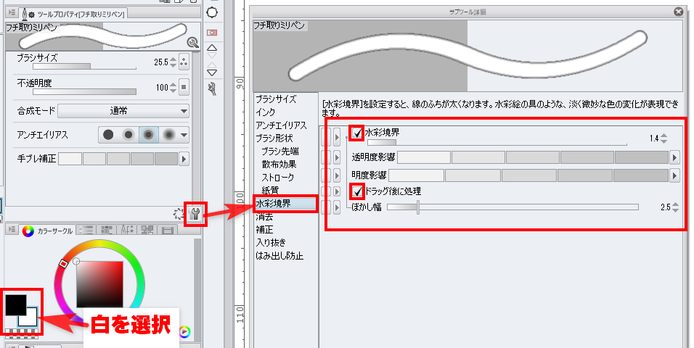The height and width of the screenshot is (348, 694).
Task: Toggle the 水彩境界 checkbox
Action: (x=356, y=133)
